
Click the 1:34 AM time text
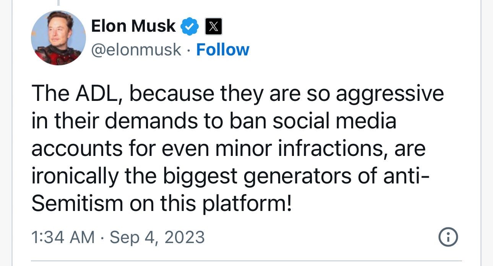coord(63,237)
